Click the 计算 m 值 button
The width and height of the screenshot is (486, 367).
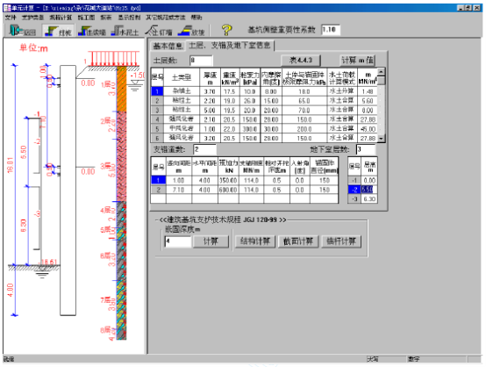point(357,61)
